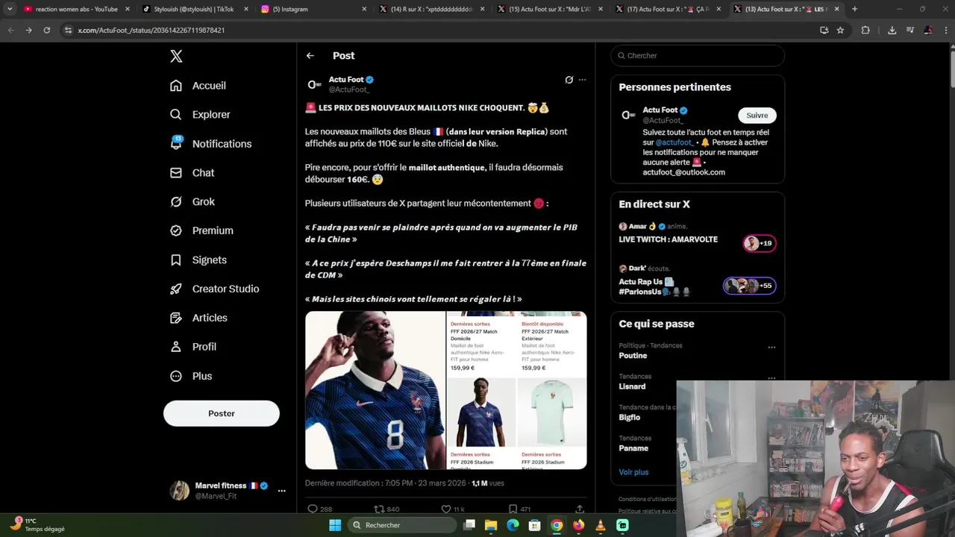Click the reply comment icon
The height and width of the screenshot is (537, 955).
(x=313, y=509)
